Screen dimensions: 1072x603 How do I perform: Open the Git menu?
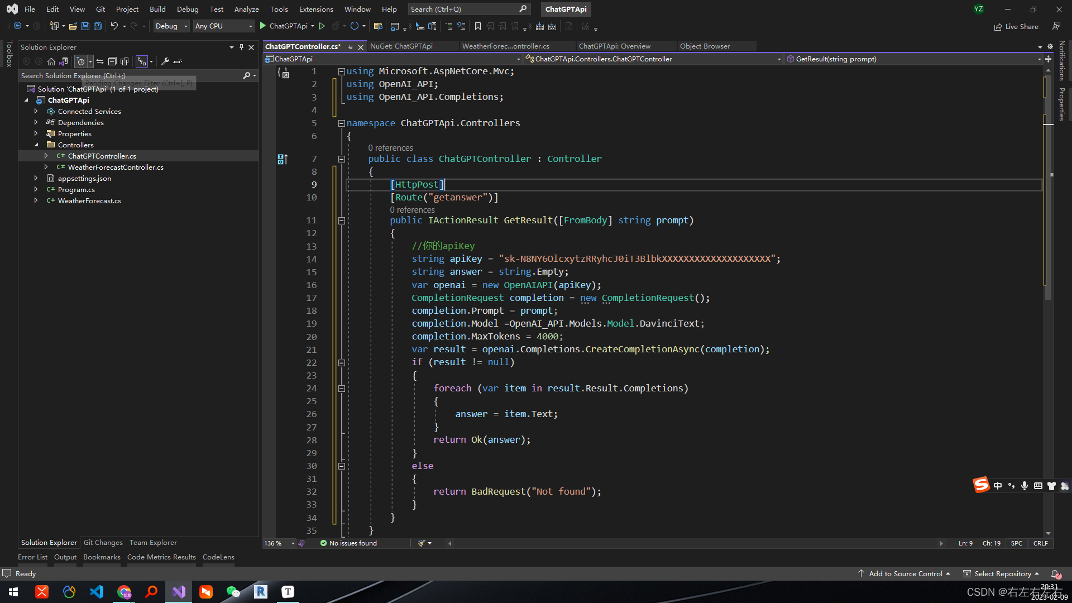pyautogui.click(x=100, y=9)
